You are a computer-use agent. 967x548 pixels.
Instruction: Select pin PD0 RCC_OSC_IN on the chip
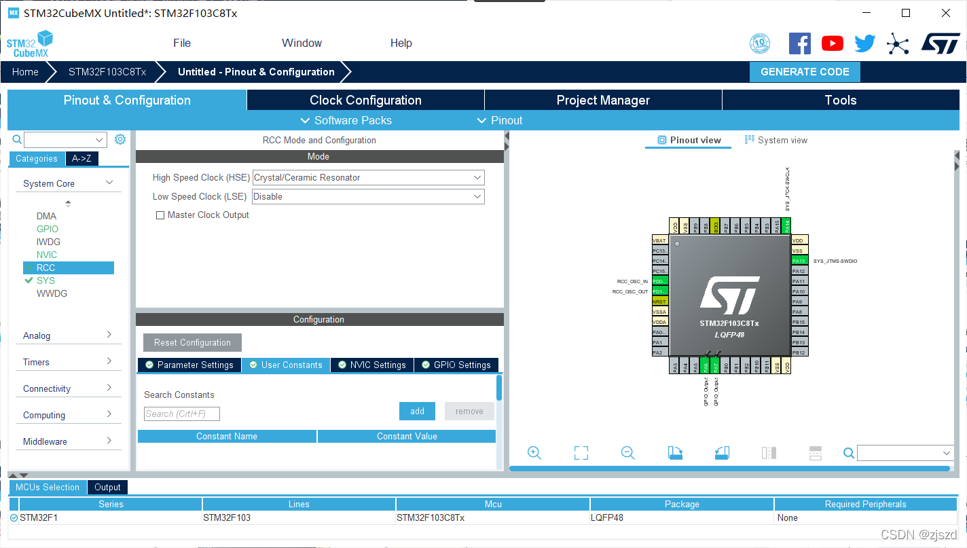(660, 281)
